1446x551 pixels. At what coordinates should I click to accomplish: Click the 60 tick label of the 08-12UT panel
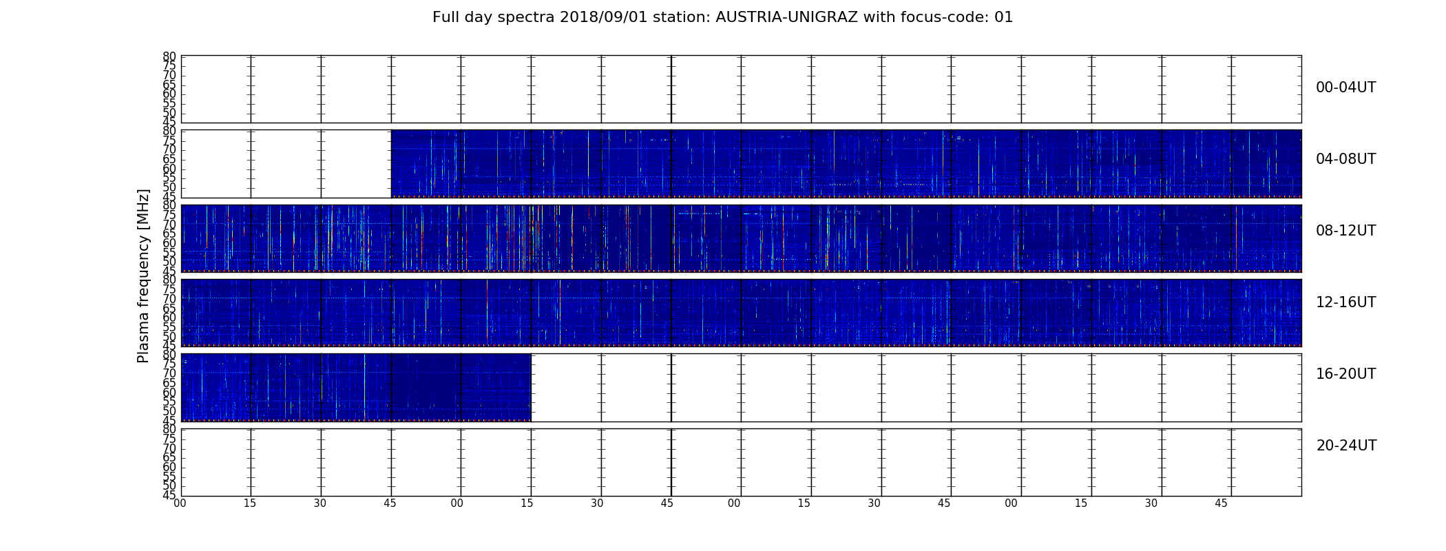point(169,243)
